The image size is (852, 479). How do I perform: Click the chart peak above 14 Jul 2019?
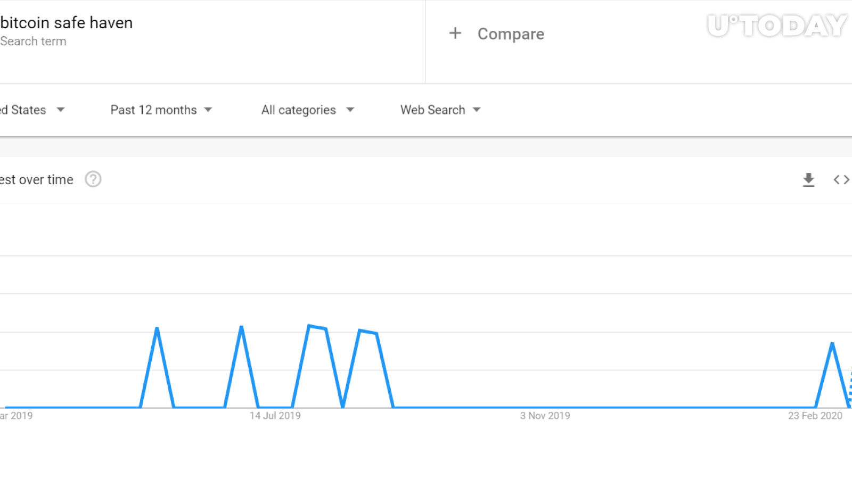(x=242, y=327)
